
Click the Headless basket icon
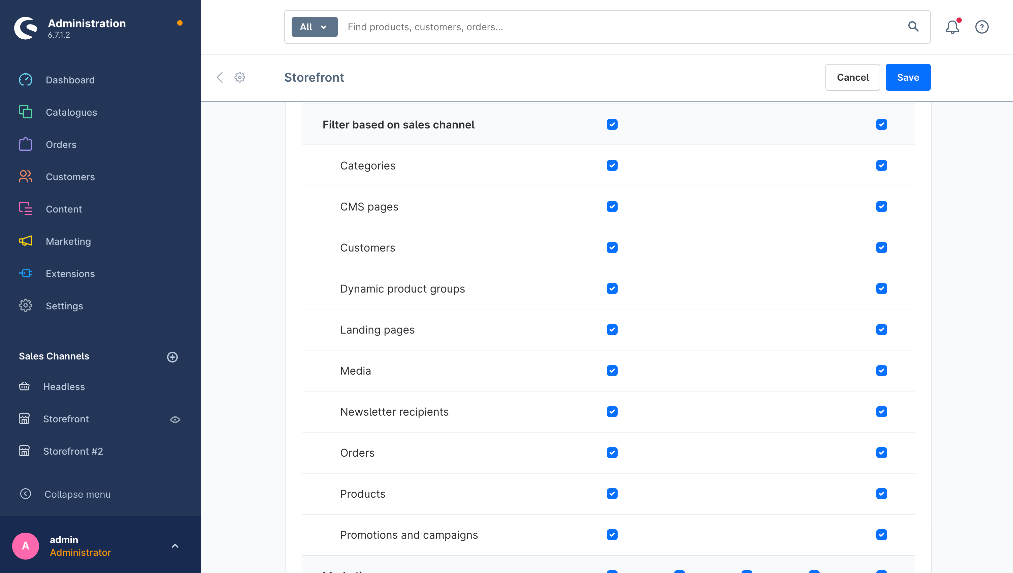pyautogui.click(x=25, y=386)
